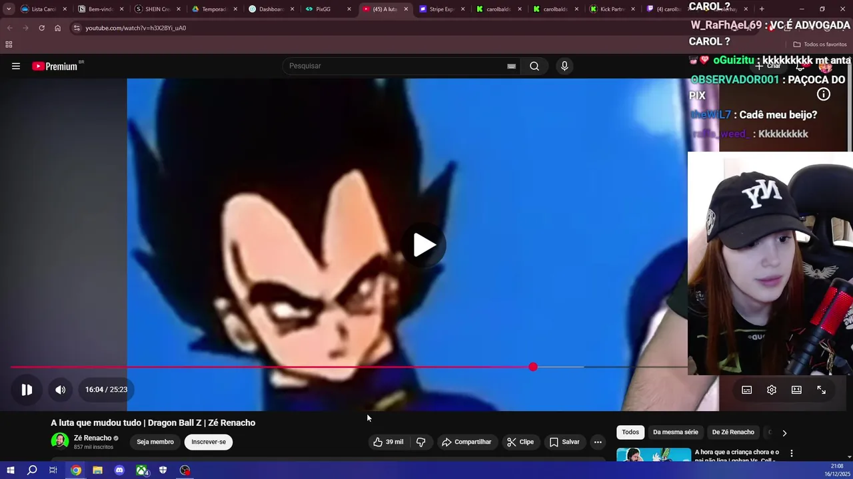Open File Explorer from taskbar
853x479 pixels.
(97, 470)
